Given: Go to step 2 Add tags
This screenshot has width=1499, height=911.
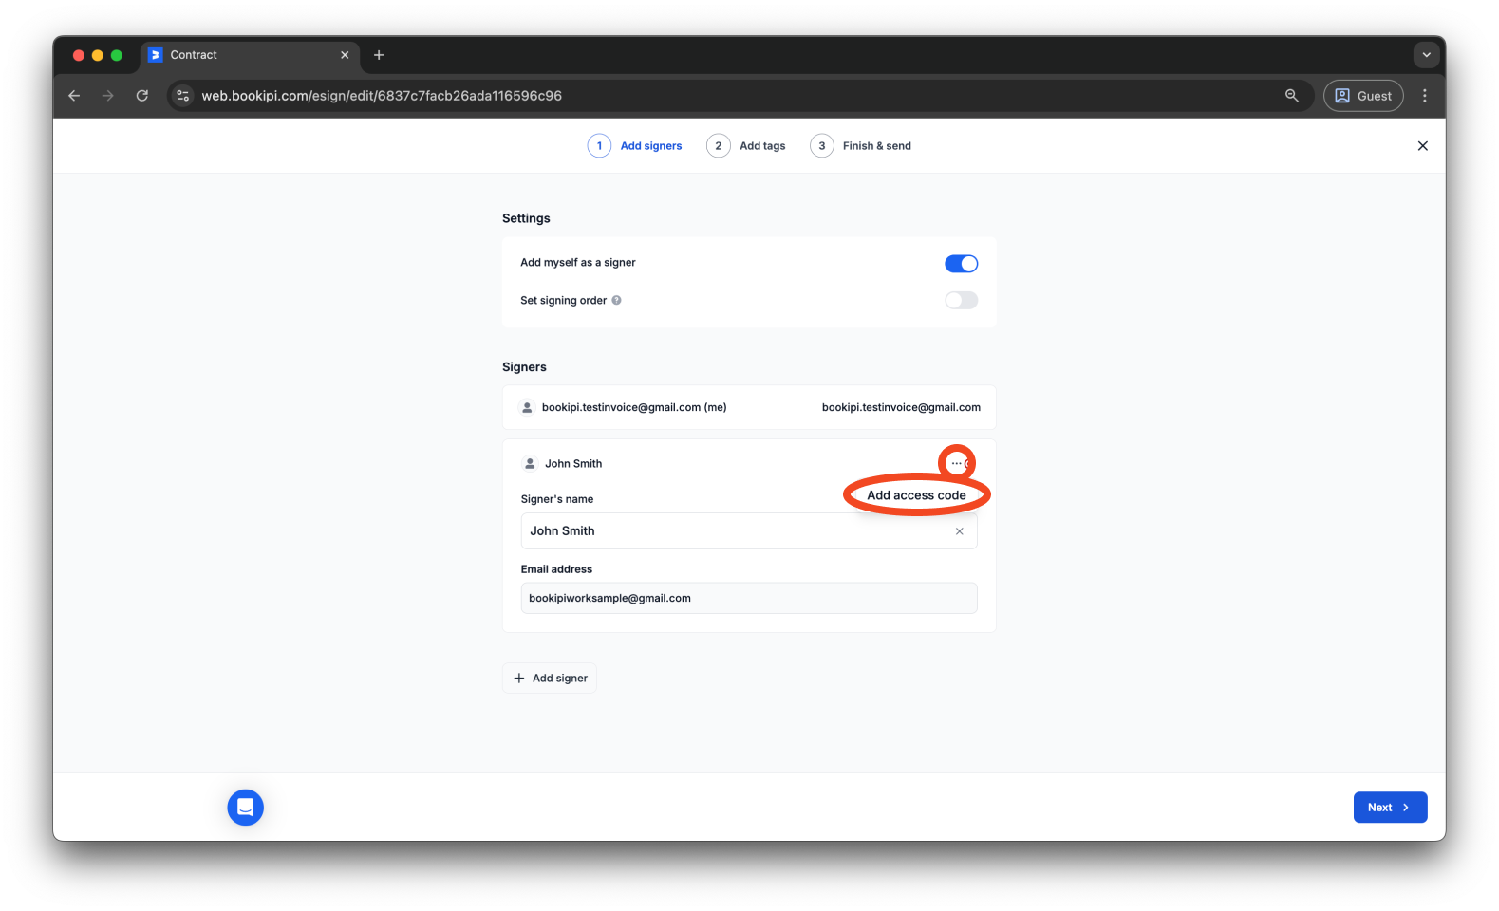Looking at the screenshot, I should [746, 146].
